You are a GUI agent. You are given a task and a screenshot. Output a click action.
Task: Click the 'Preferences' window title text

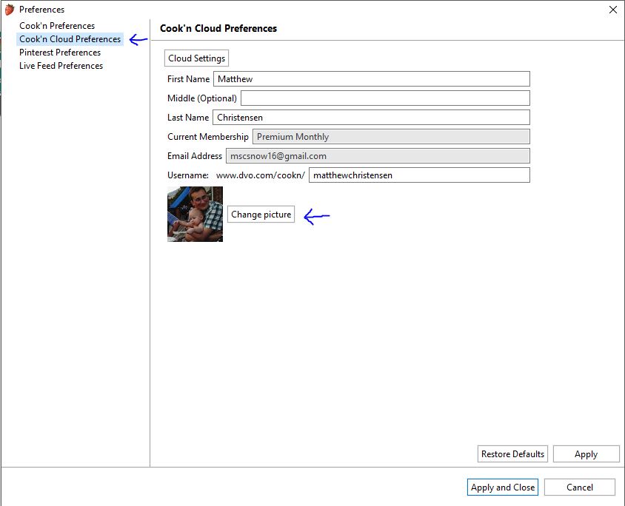click(x=42, y=10)
